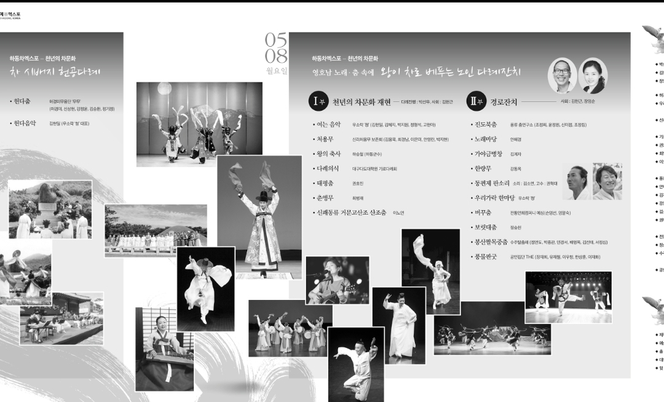Viewport: 664px width, 402px height.
Task: Click the '가야금병창' program item
Action: tap(488, 154)
